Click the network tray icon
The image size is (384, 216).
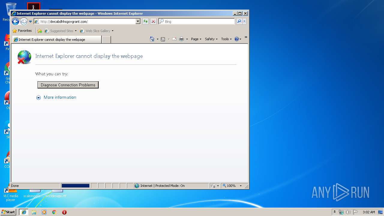(341, 212)
